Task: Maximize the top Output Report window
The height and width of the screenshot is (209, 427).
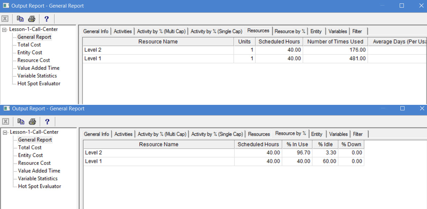Action: (x=401, y=6)
